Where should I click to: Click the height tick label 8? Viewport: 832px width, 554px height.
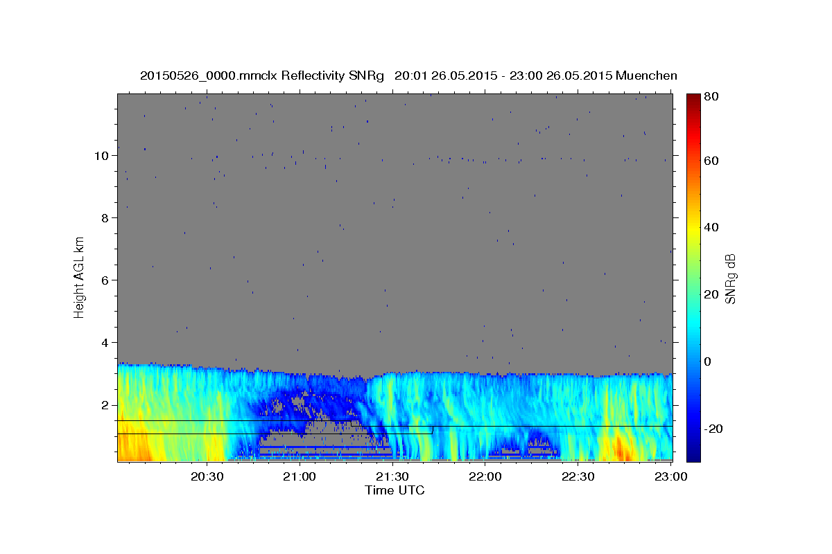[x=105, y=218]
